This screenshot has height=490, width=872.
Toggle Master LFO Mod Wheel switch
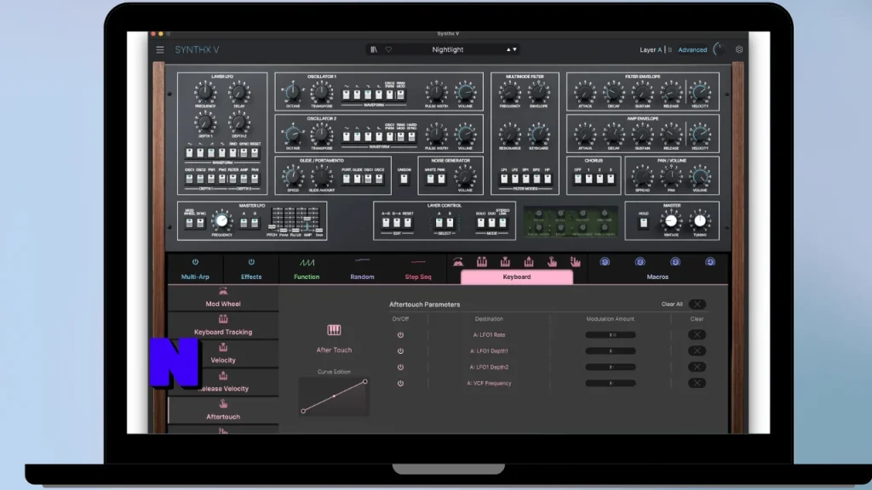(x=190, y=223)
